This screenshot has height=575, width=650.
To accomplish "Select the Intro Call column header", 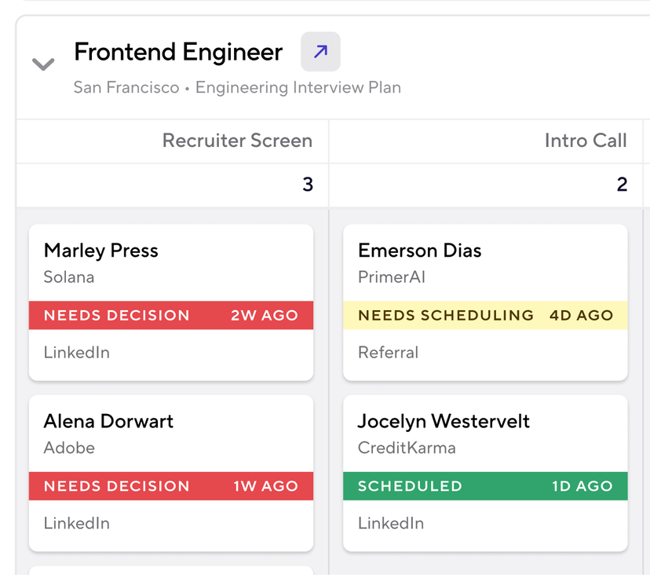I will pos(586,141).
